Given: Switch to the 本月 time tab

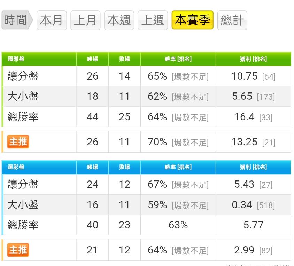Looking at the screenshot, I should [52, 20].
